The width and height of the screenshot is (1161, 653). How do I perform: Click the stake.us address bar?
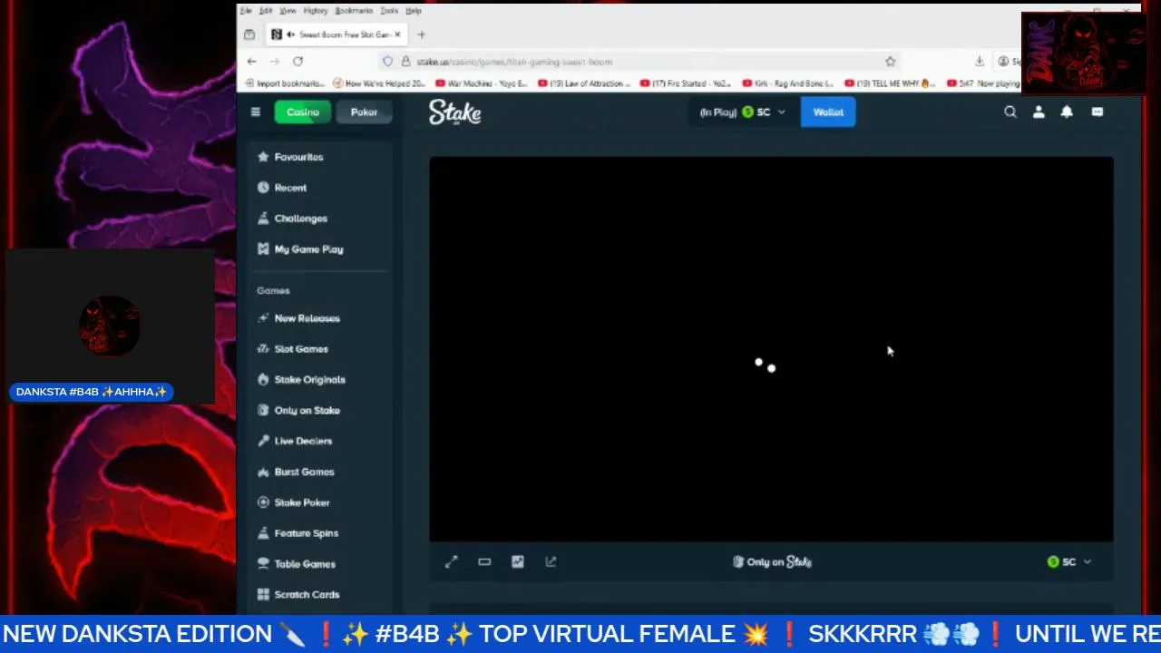(x=639, y=62)
